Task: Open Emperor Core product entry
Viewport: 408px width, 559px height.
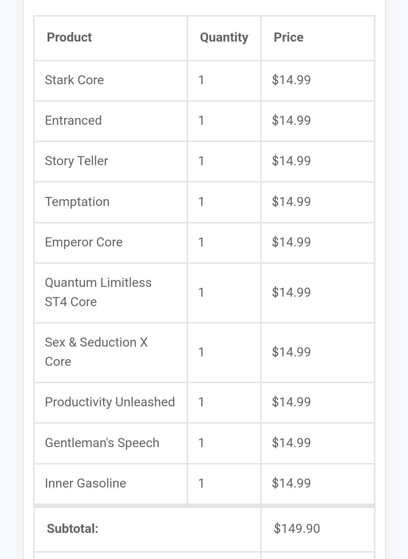Action: pyautogui.click(x=83, y=242)
